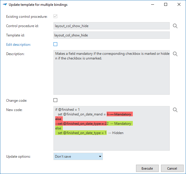Screen dimensions: 186x174
Task: Minimize the Update template dialog
Action: (x=152, y=5)
